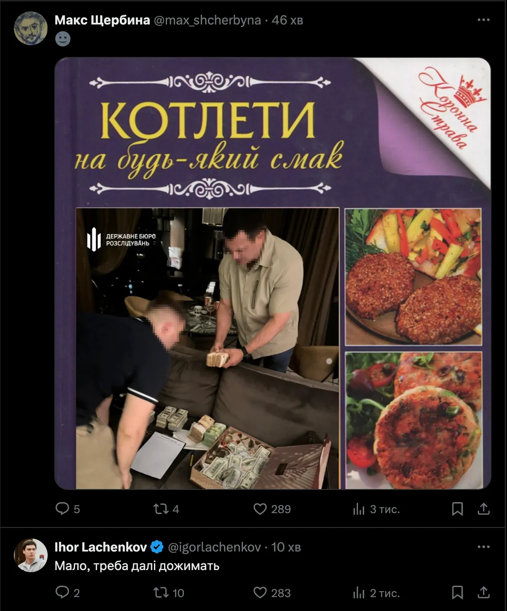
Task: Bookmark Макс Щербина's tweet
Action: point(457,509)
